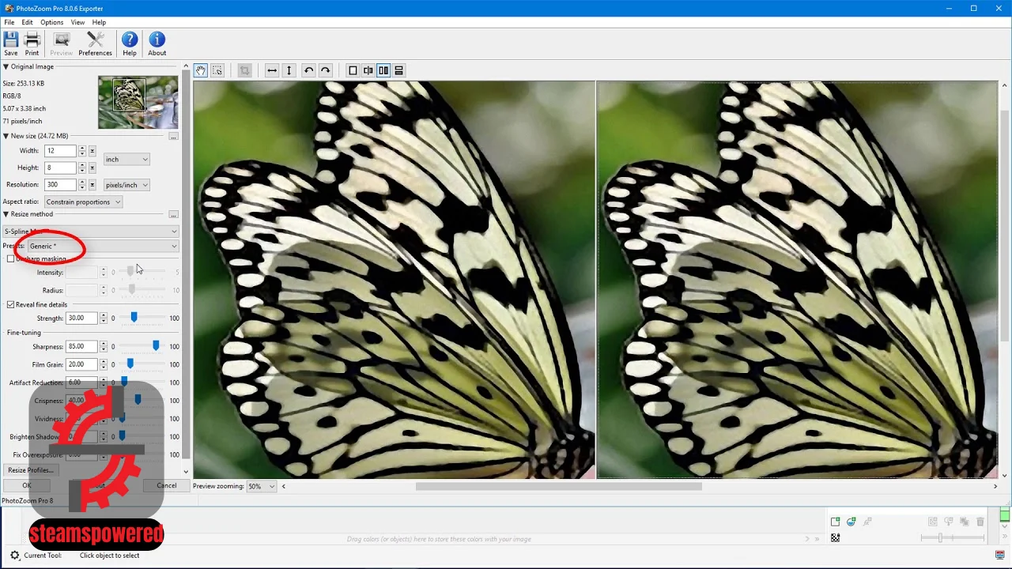Click the Width input field
This screenshot has height=569, width=1012.
tap(60, 151)
